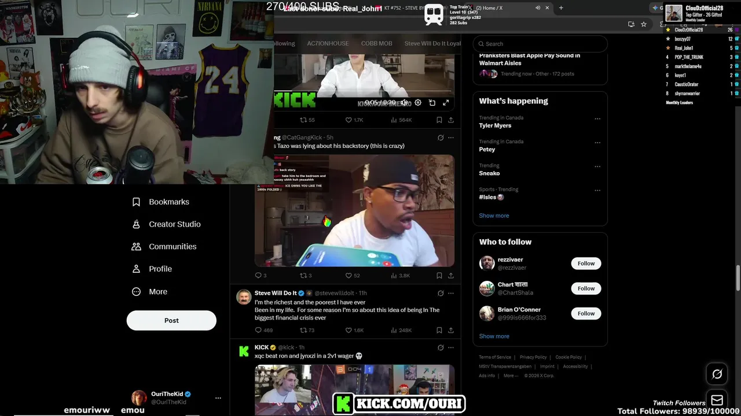Repost the tweet with 55 reposts
The image size is (741, 416).
point(307,120)
